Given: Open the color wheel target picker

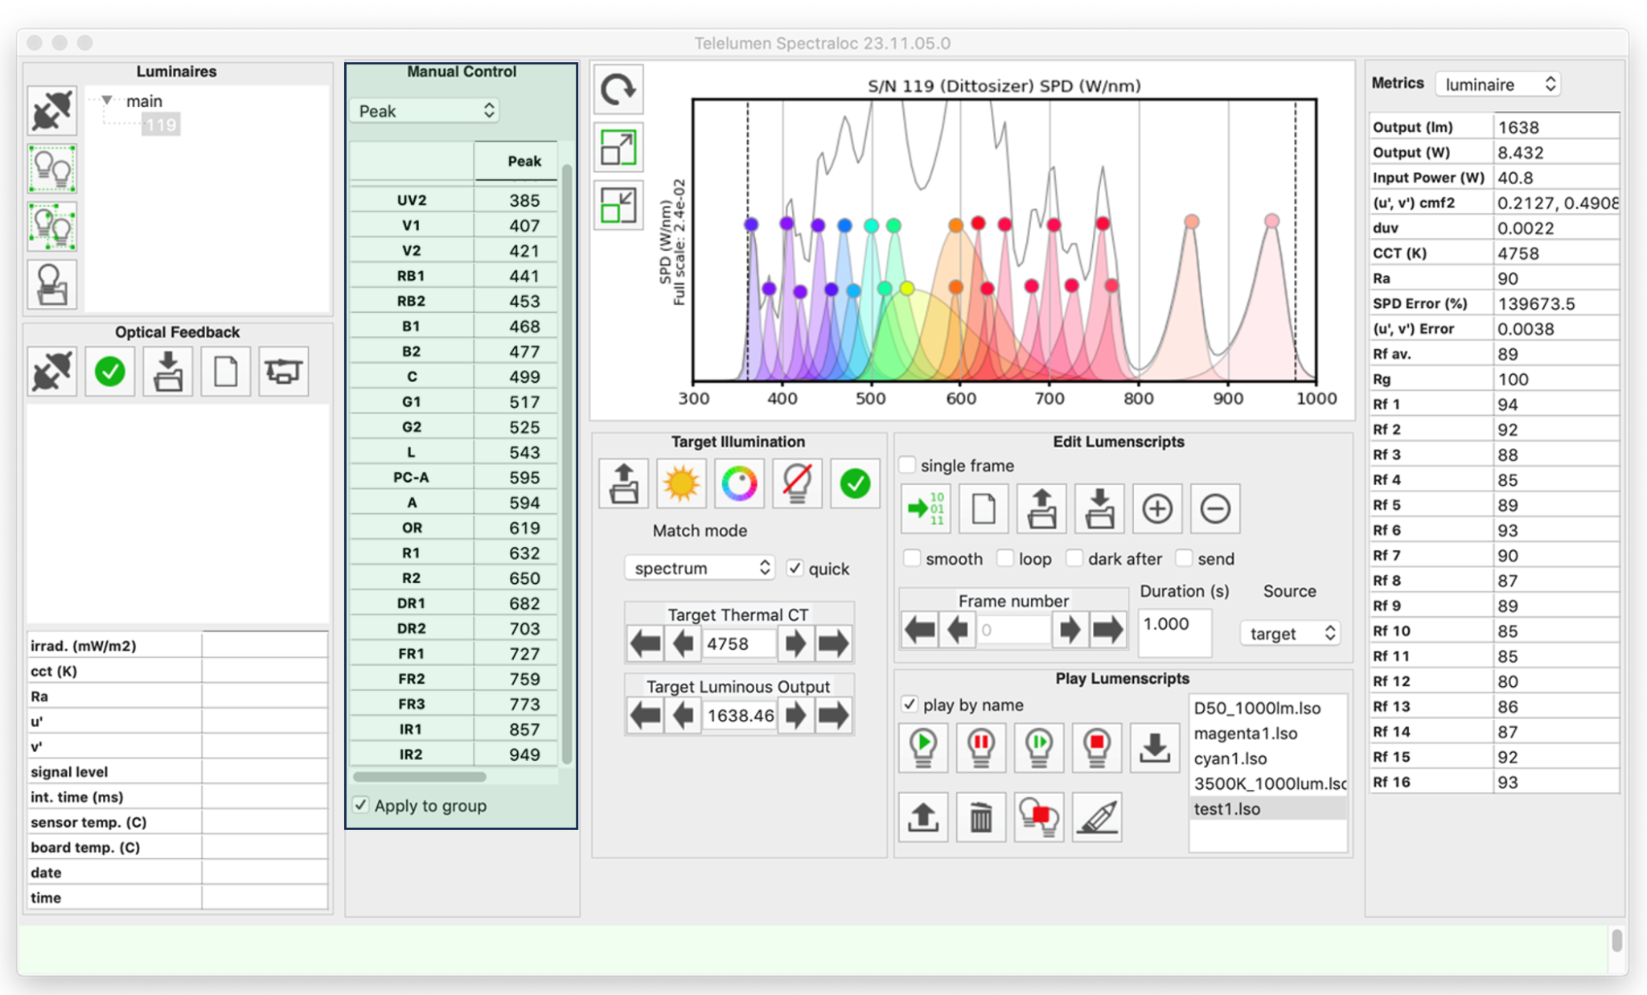Looking at the screenshot, I should pyautogui.click(x=739, y=483).
